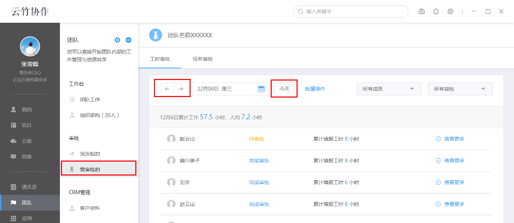514x223 pixels.
Task: Open the calendar date picker icon
Action: coord(261,89)
